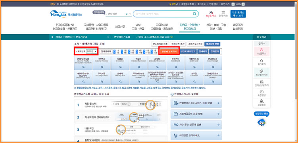Toggle the 1월 month checkbox
Viewport: 298px width, 143px height.
[x=114, y=50]
